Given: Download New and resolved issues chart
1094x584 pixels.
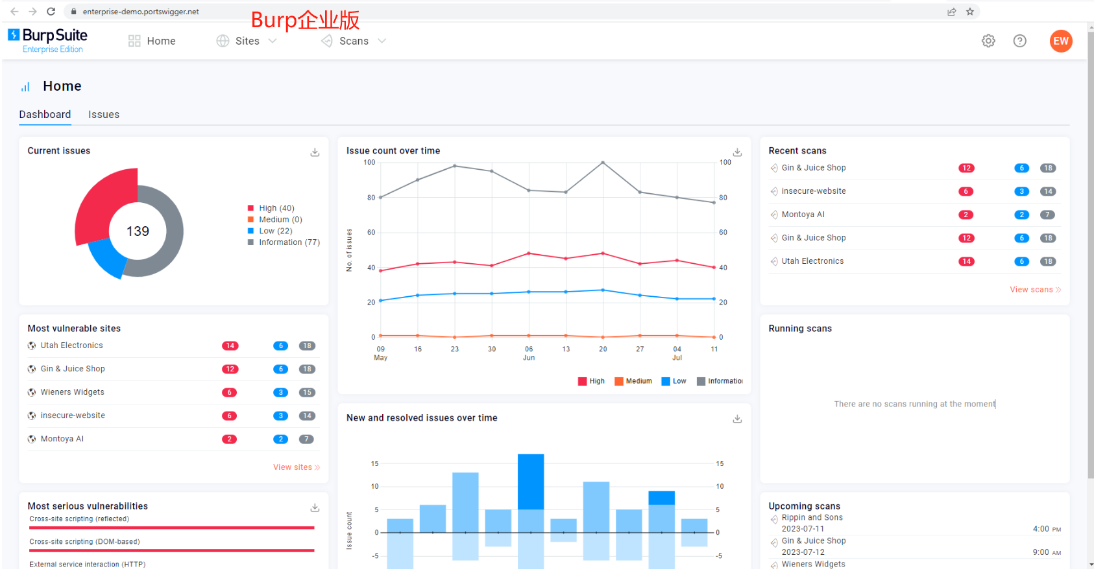Looking at the screenshot, I should pyautogui.click(x=737, y=419).
